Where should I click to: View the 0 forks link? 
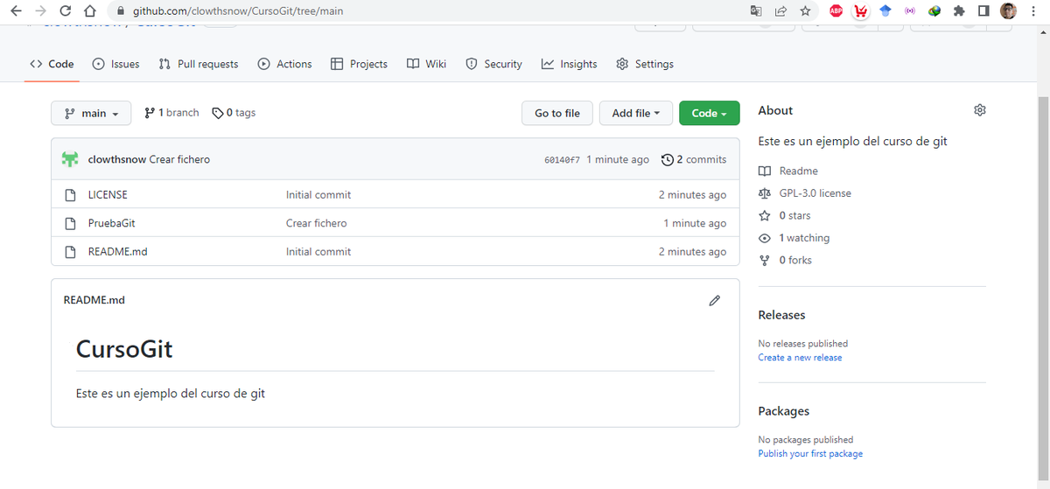[785, 260]
